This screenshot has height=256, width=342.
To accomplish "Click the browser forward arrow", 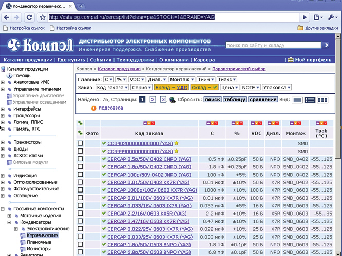I will coord(16,17).
